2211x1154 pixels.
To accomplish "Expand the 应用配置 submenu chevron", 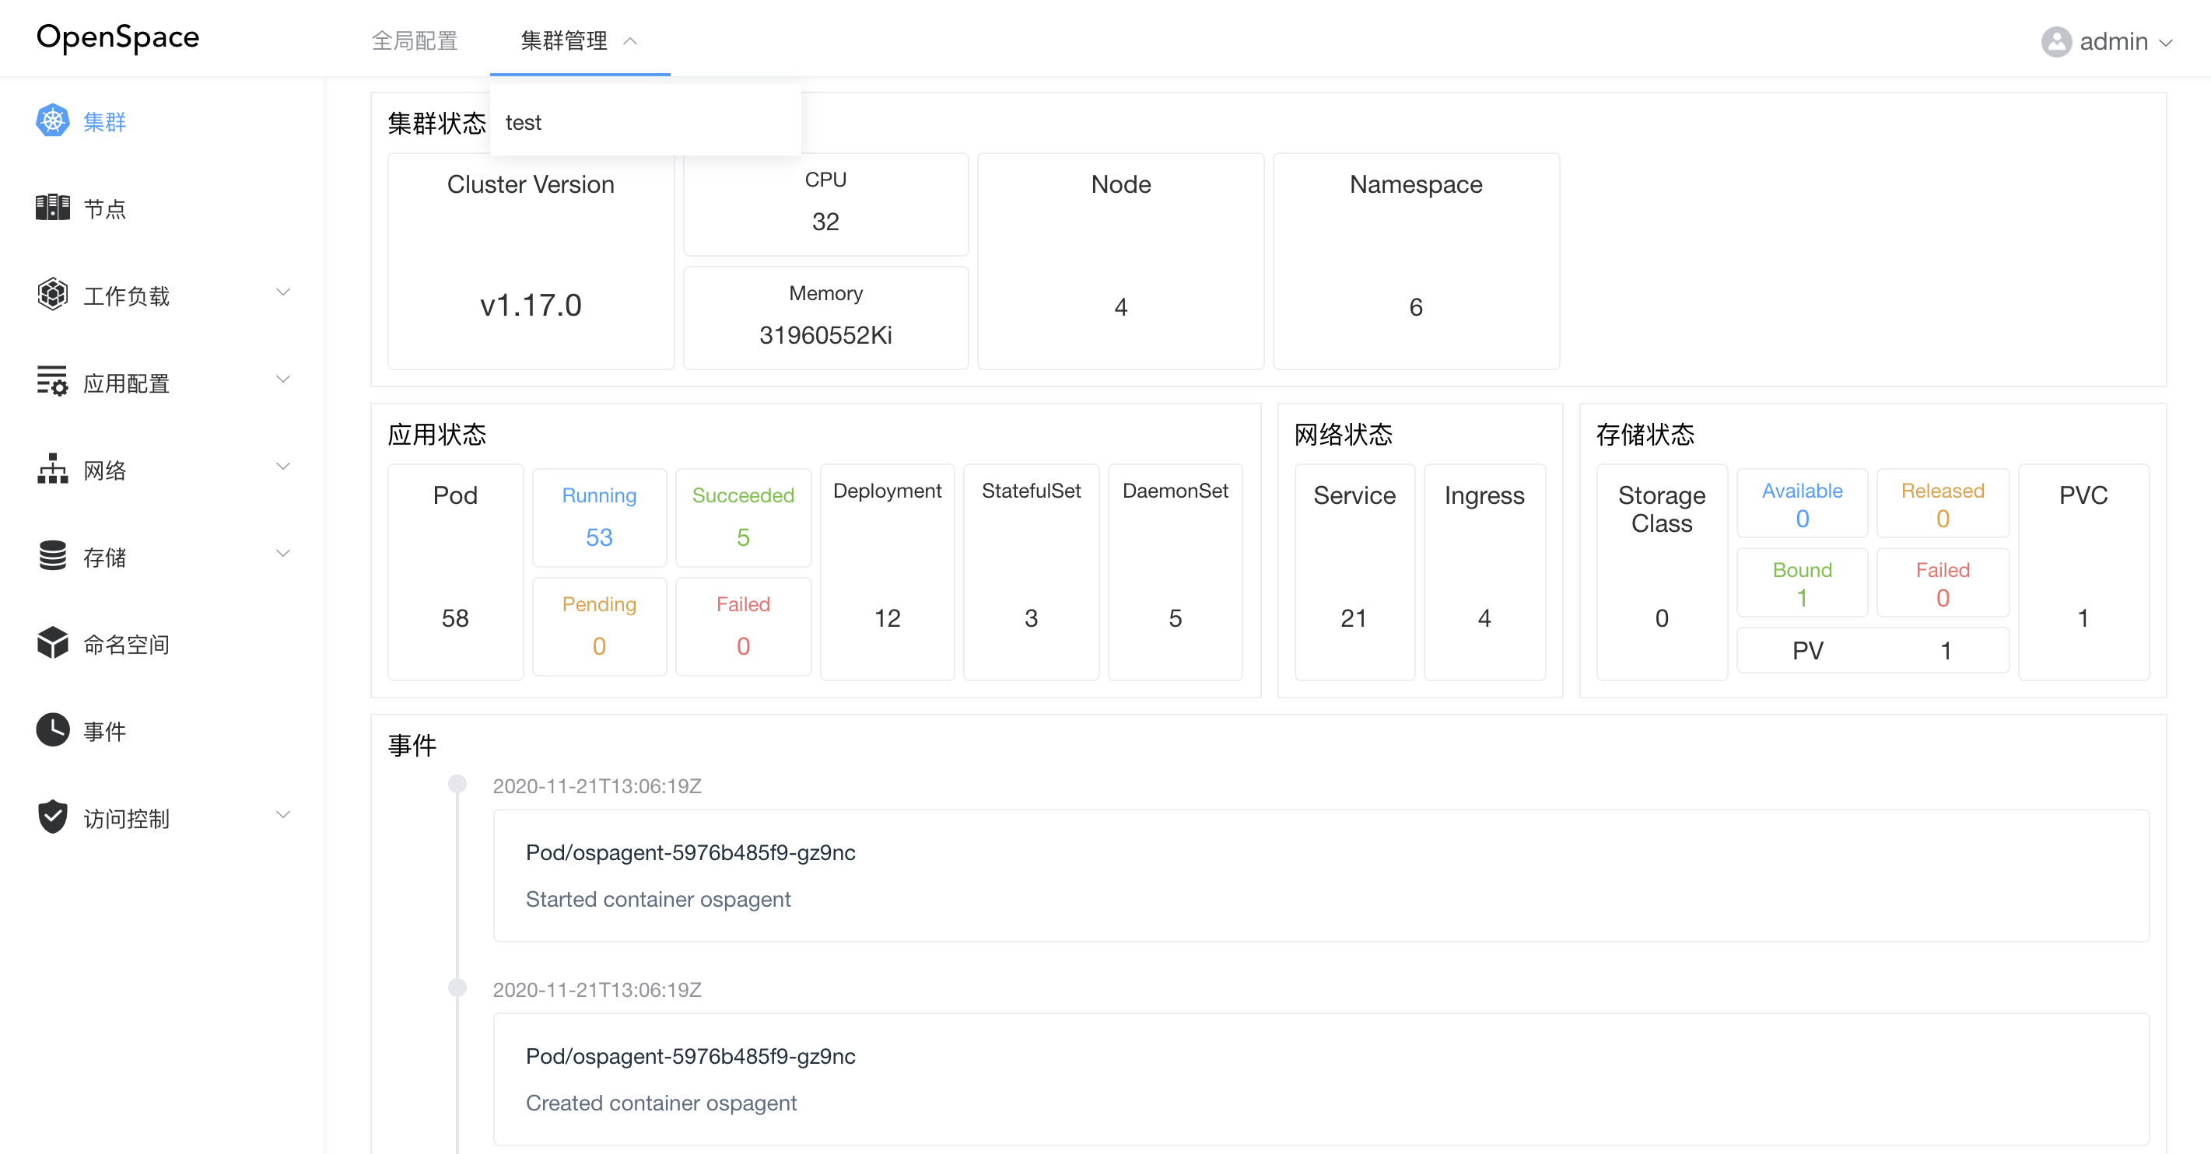I will click(282, 380).
